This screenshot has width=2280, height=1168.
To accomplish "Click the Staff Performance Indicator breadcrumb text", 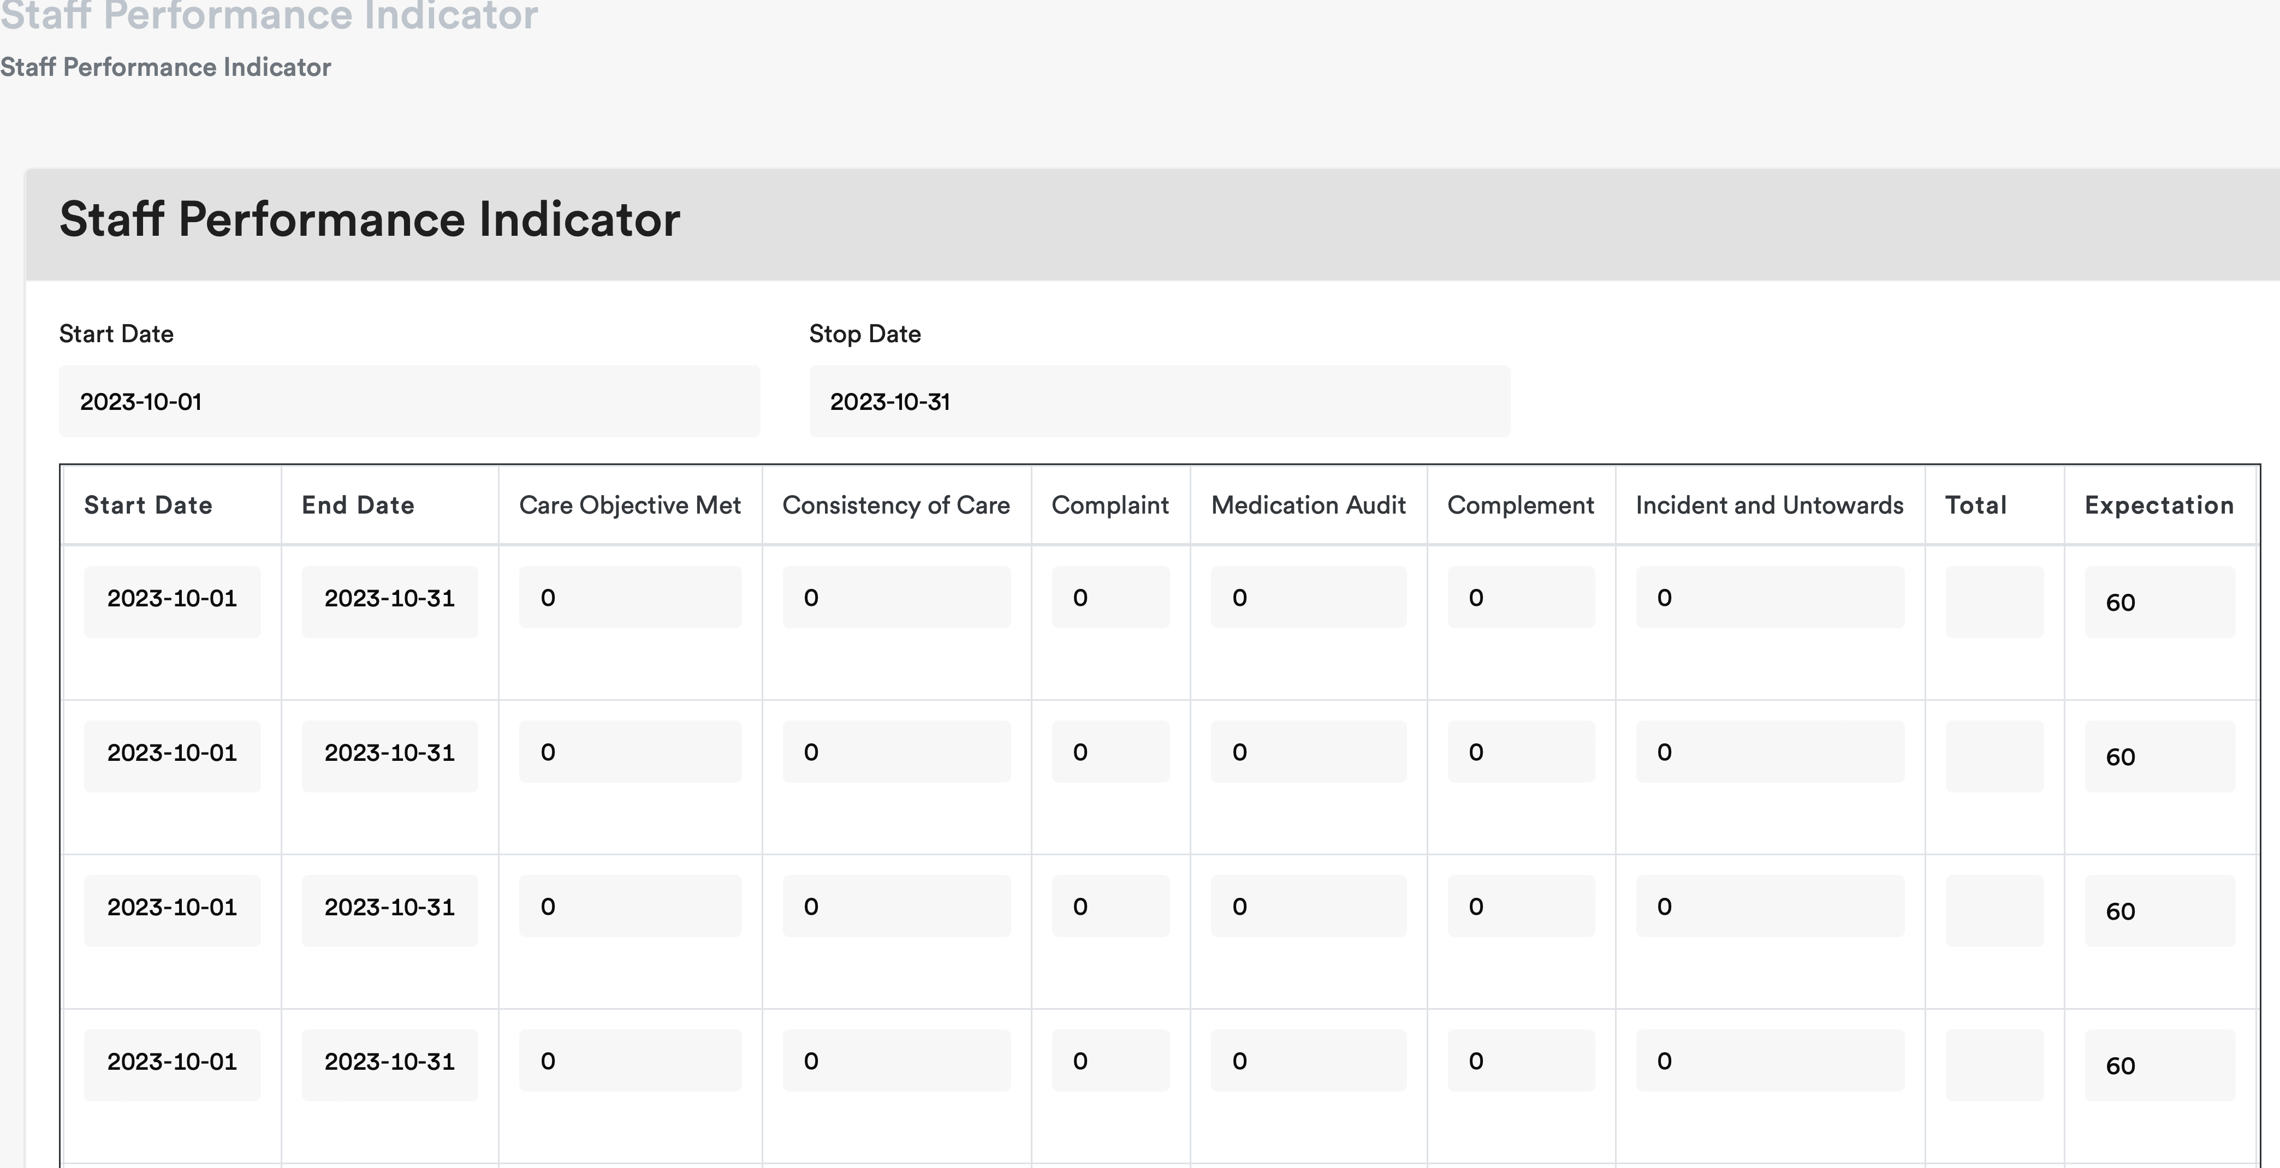I will [165, 67].
